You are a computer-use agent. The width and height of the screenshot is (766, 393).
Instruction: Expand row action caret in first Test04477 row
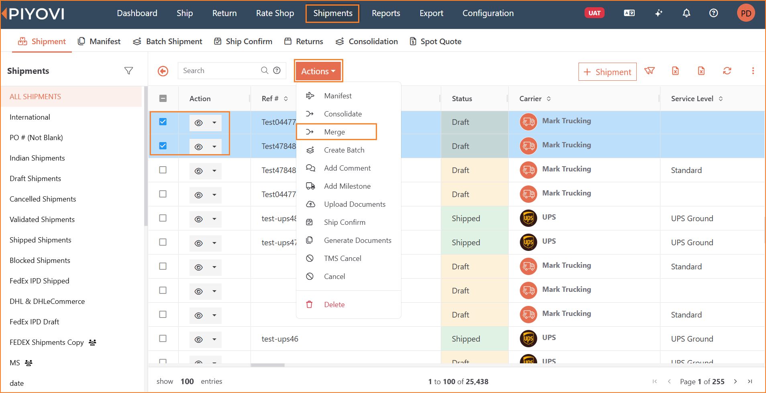pyautogui.click(x=214, y=123)
